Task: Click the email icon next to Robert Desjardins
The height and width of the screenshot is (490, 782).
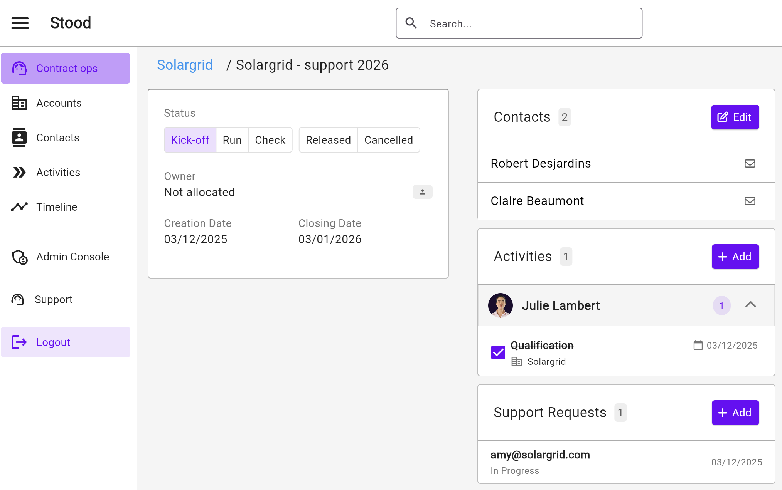Action: point(750,164)
